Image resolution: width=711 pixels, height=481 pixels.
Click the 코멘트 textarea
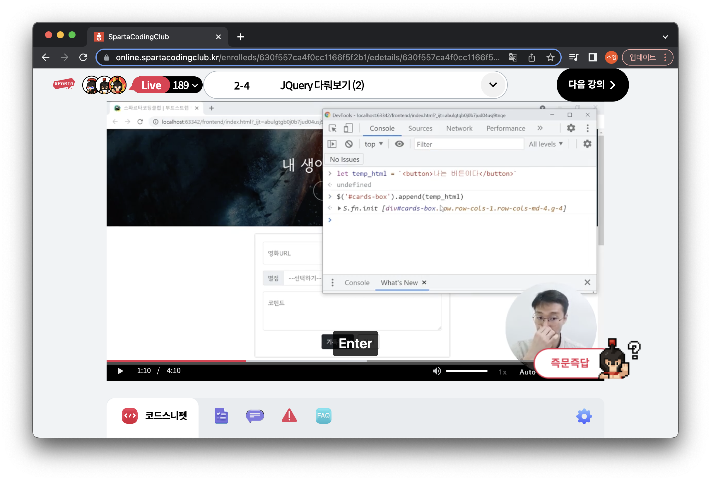click(x=352, y=311)
